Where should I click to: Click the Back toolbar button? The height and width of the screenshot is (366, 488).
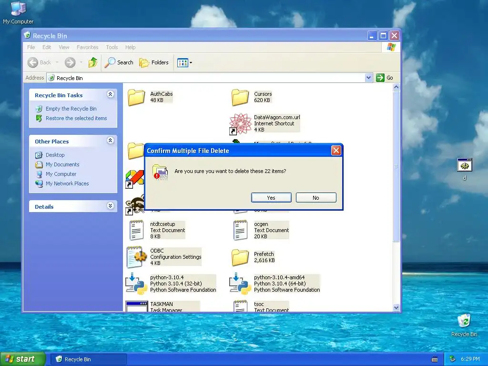[39, 62]
